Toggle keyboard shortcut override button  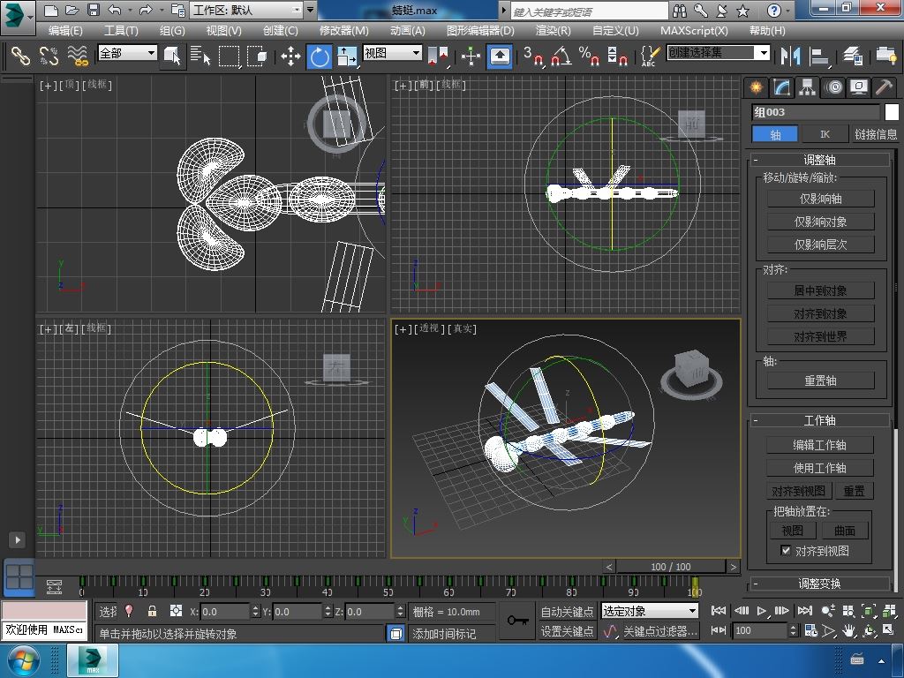click(x=500, y=56)
